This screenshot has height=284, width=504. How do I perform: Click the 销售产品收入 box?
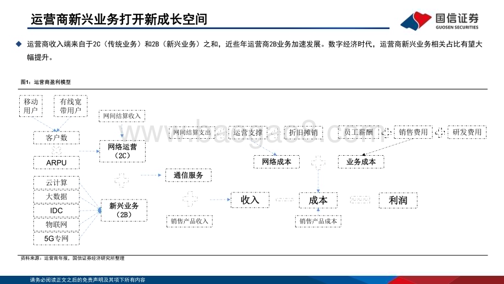(190, 221)
